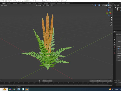Click the Blender icon in taskbar
121x91 pixels.
(x=27, y=89)
